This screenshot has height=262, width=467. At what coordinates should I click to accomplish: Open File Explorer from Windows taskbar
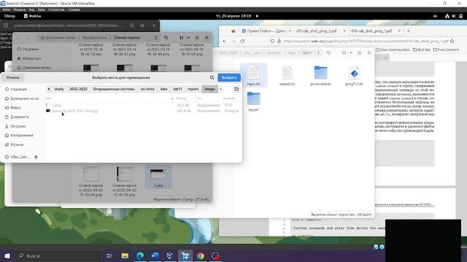[x=125, y=255]
